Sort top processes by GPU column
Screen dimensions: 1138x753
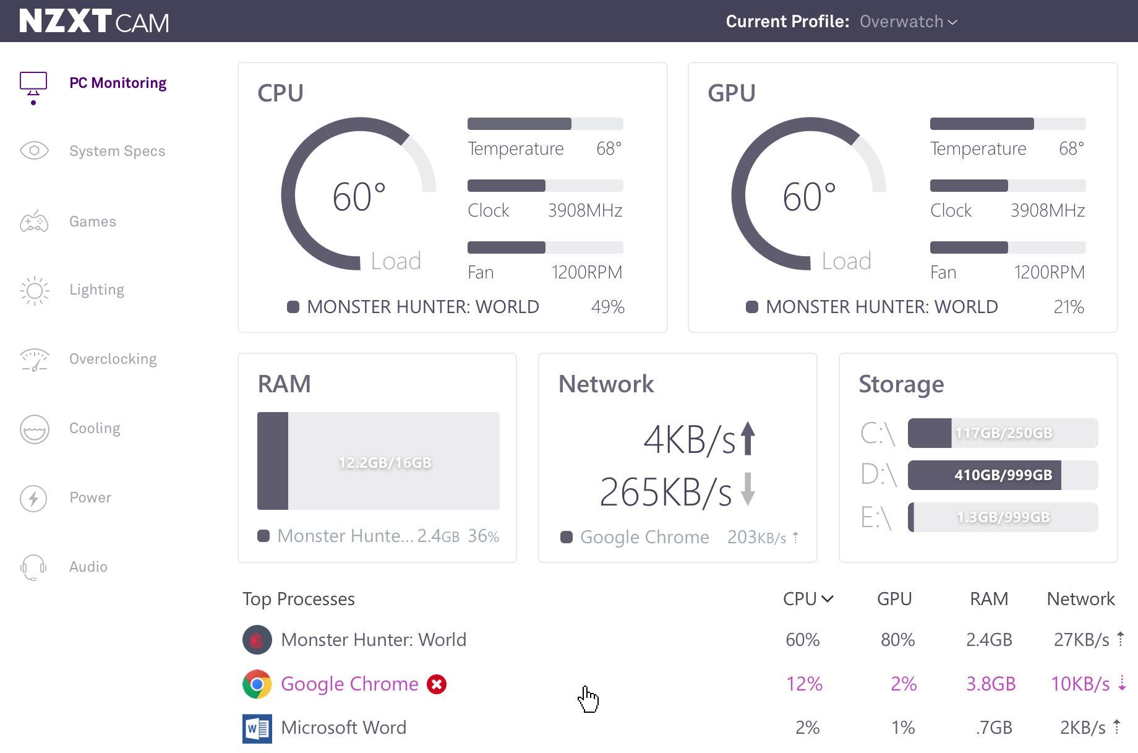(894, 598)
